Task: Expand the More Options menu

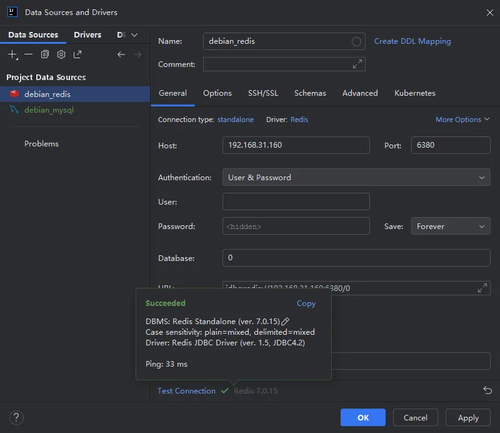Action: tap(462, 120)
